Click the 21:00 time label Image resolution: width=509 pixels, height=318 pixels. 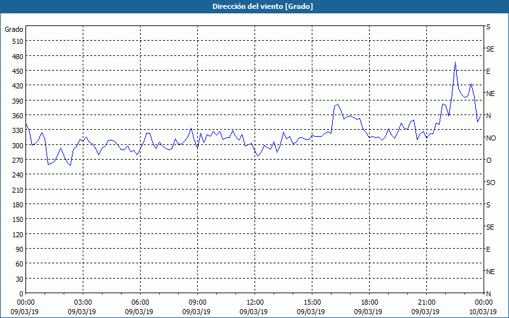pyautogui.click(x=426, y=303)
